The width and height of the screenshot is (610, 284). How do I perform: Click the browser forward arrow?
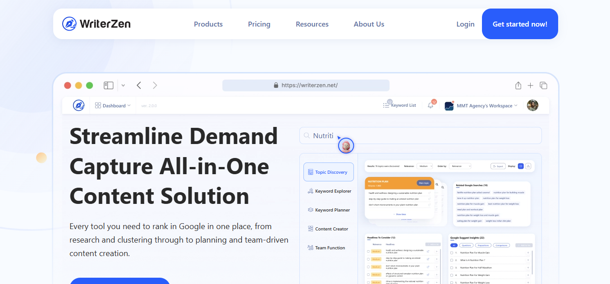click(x=155, y=85)
